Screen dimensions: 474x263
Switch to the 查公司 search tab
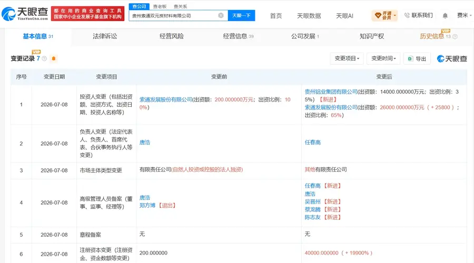tap(139, 6)
